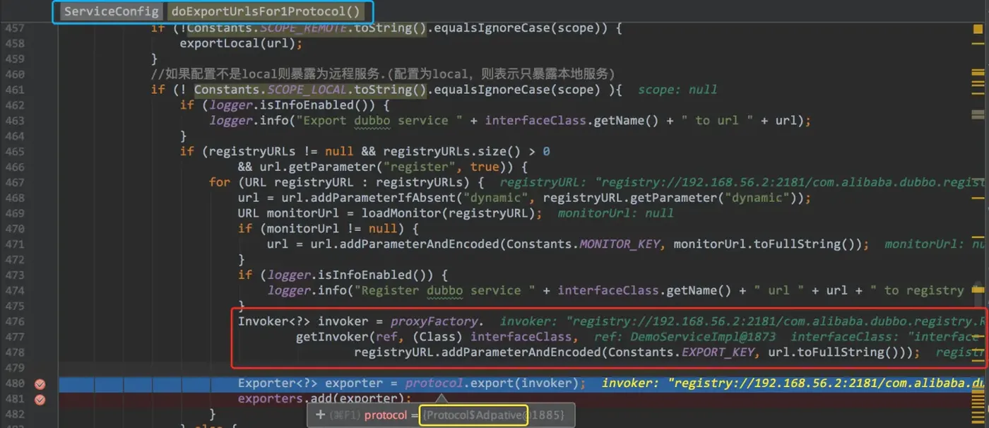Viewport: 989px width, 428px height.
Task: Click the protocol variable on line 480
Action: point(434,384)
